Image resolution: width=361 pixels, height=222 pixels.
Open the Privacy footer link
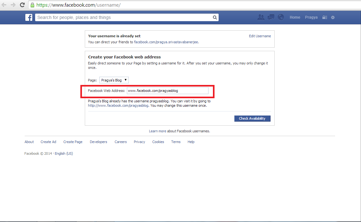click(x=140, y=142)
